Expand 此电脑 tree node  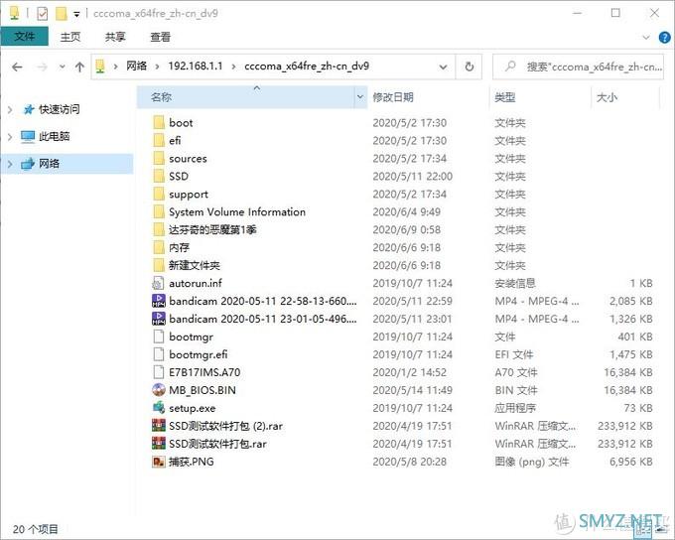(10, 137)
